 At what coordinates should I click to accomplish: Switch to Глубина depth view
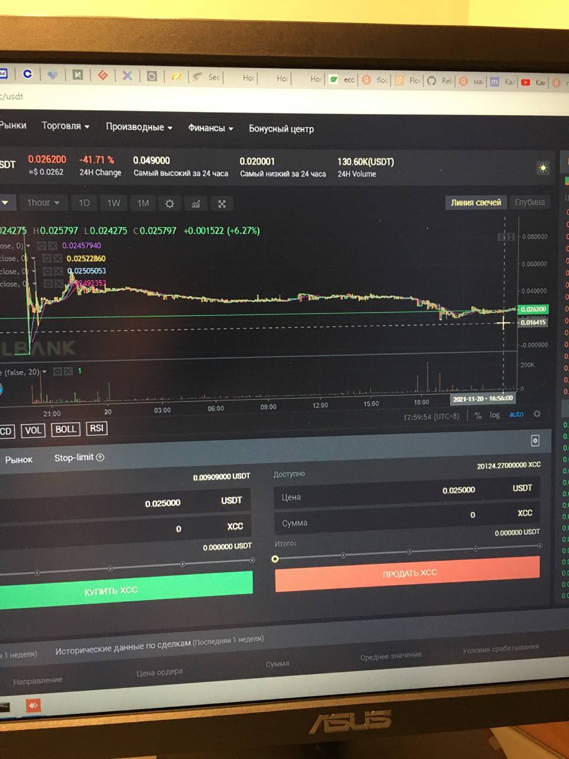click(x=529, y=202)
